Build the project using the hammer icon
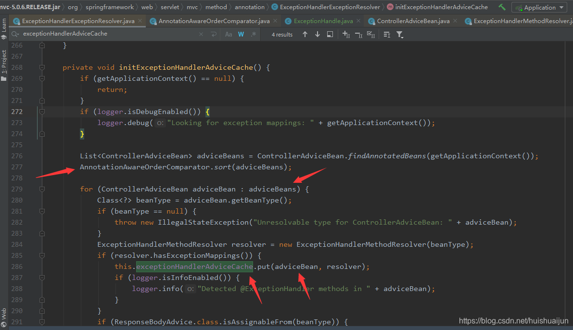The width and height of the screenshot is (573, 330). (x=503, y=7)
